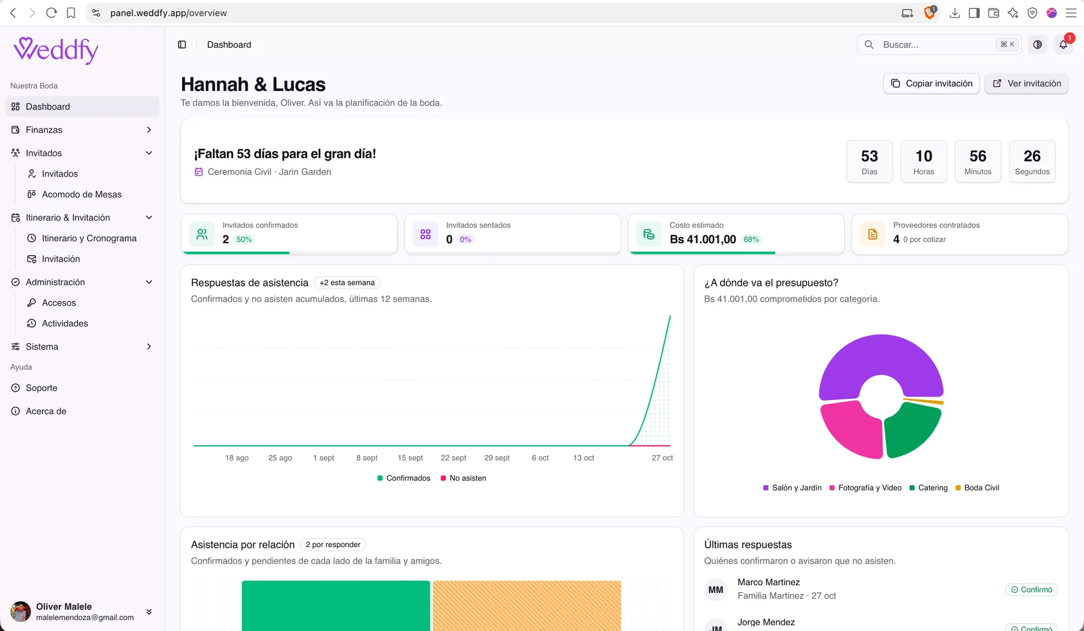Open the browser hamburger menu
Image resolution: width=1084 pixels, height=631 pixels.
click(1071, 13)
